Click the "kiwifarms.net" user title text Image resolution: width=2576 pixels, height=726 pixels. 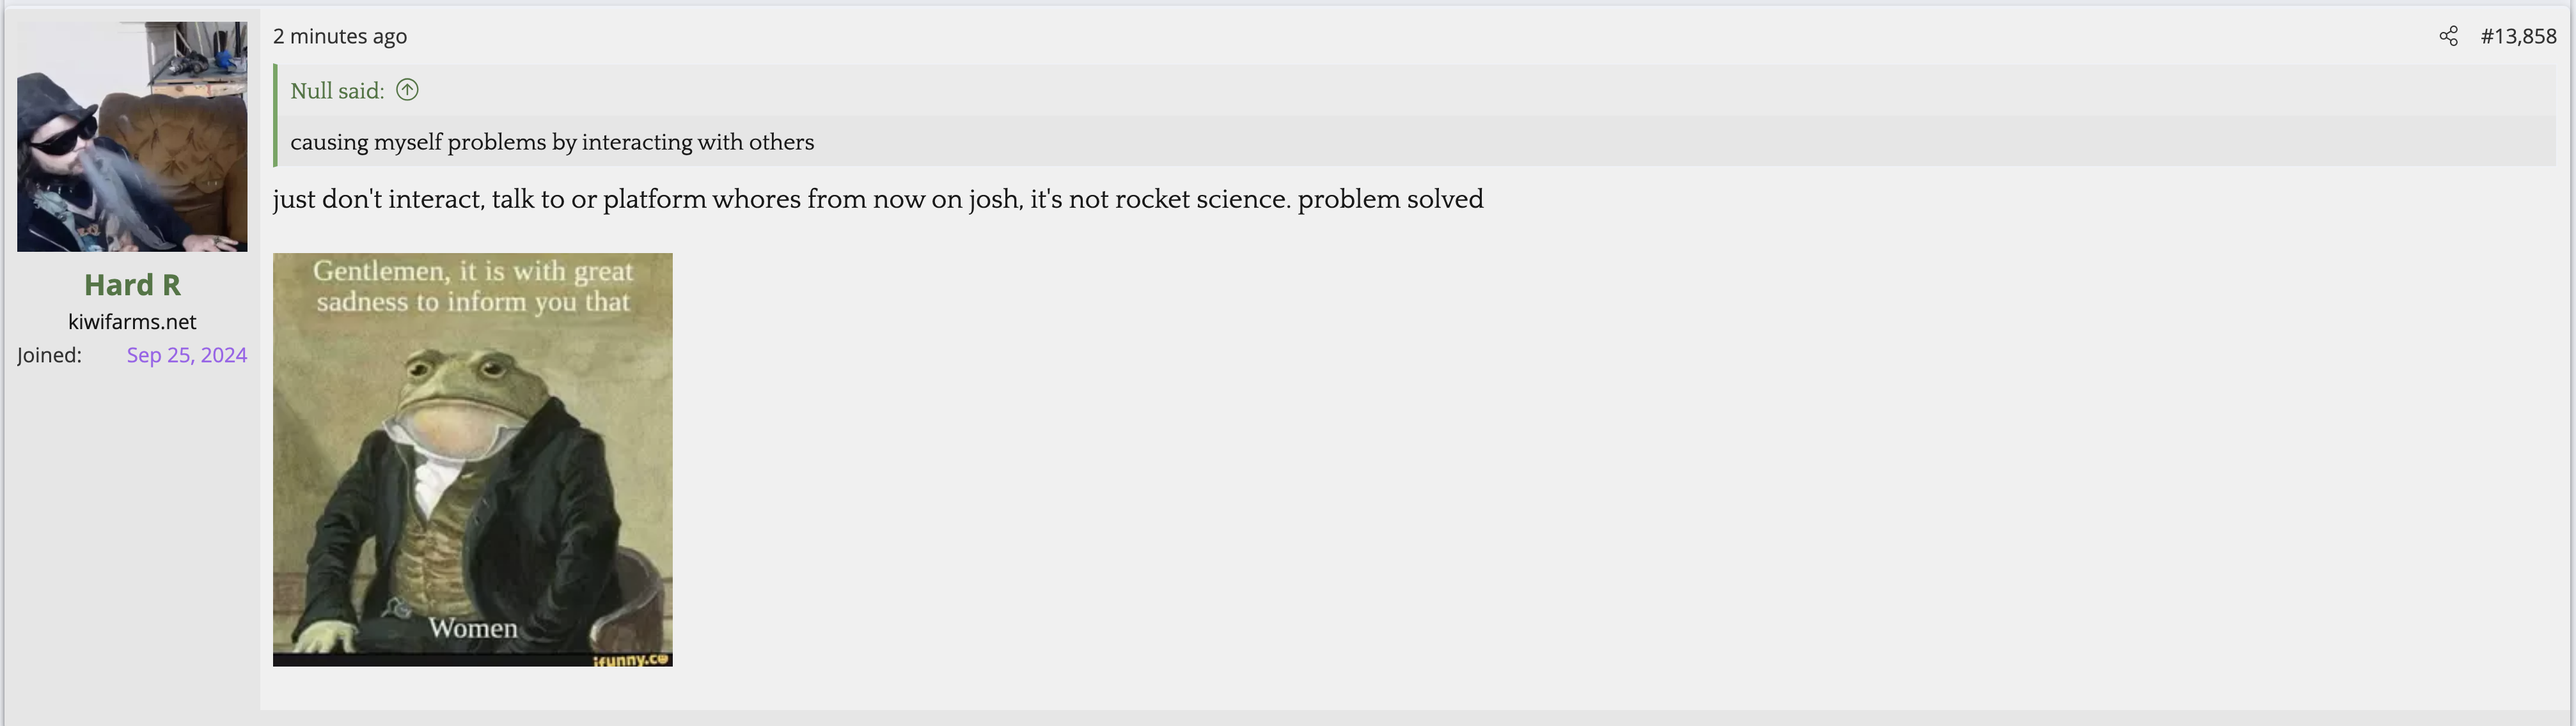pos(132,322)
